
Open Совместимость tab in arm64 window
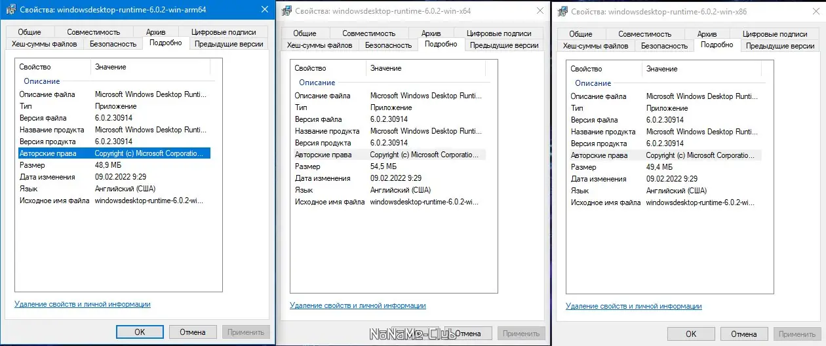pyautogui.click(x=93, y=32)
